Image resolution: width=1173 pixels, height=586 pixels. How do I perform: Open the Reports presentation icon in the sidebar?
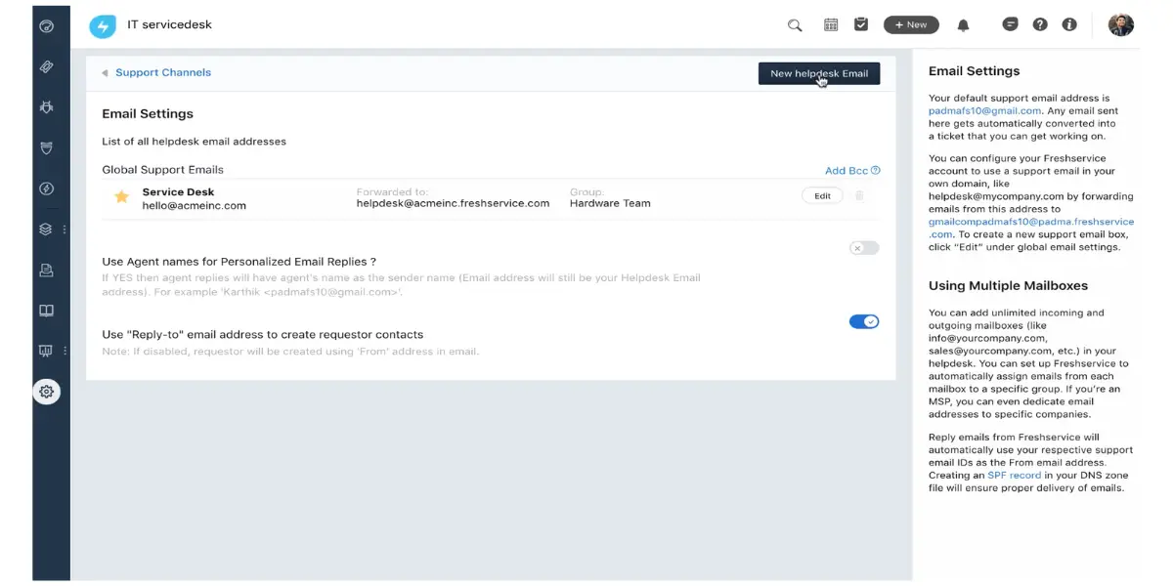coord(46,351)
